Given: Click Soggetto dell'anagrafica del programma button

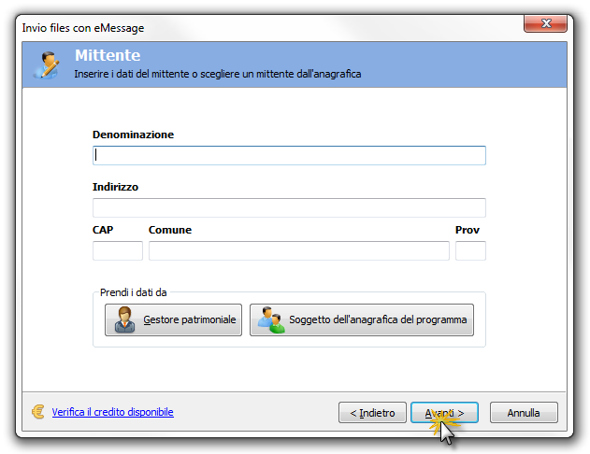Looking at the screenshot, I should (362, 319).
